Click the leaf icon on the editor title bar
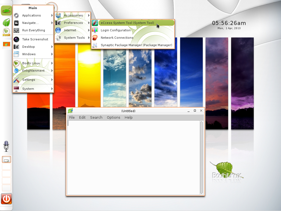The image size is (281, 211). click(x=71, y=111)
